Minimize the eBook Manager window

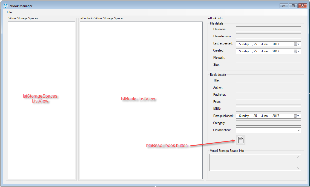(x=284, y=6)
